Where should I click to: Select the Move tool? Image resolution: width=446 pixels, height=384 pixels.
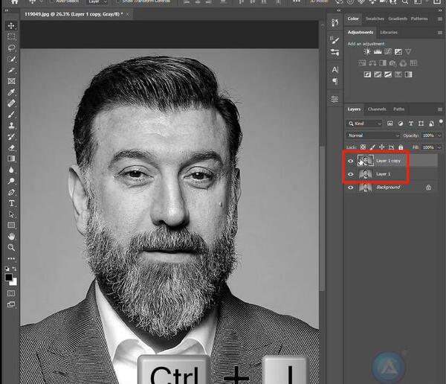coord(11,26)
